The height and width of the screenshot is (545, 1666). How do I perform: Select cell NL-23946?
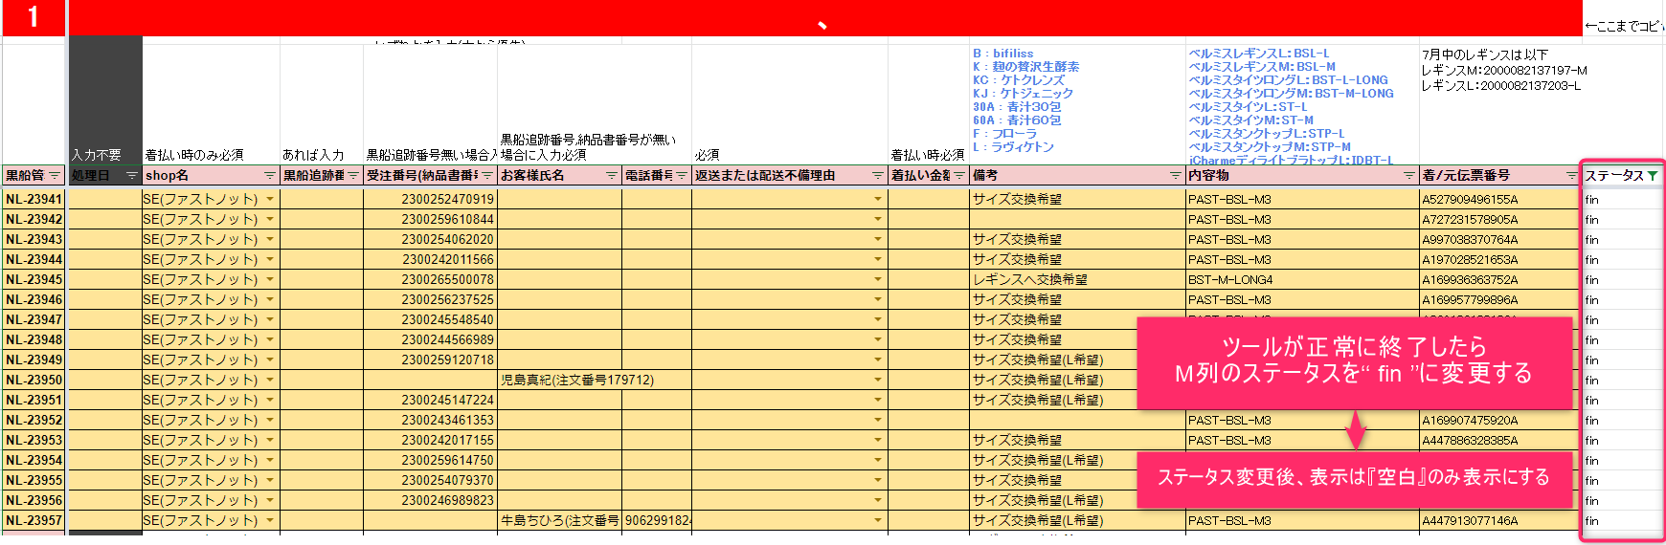[34, 299]
